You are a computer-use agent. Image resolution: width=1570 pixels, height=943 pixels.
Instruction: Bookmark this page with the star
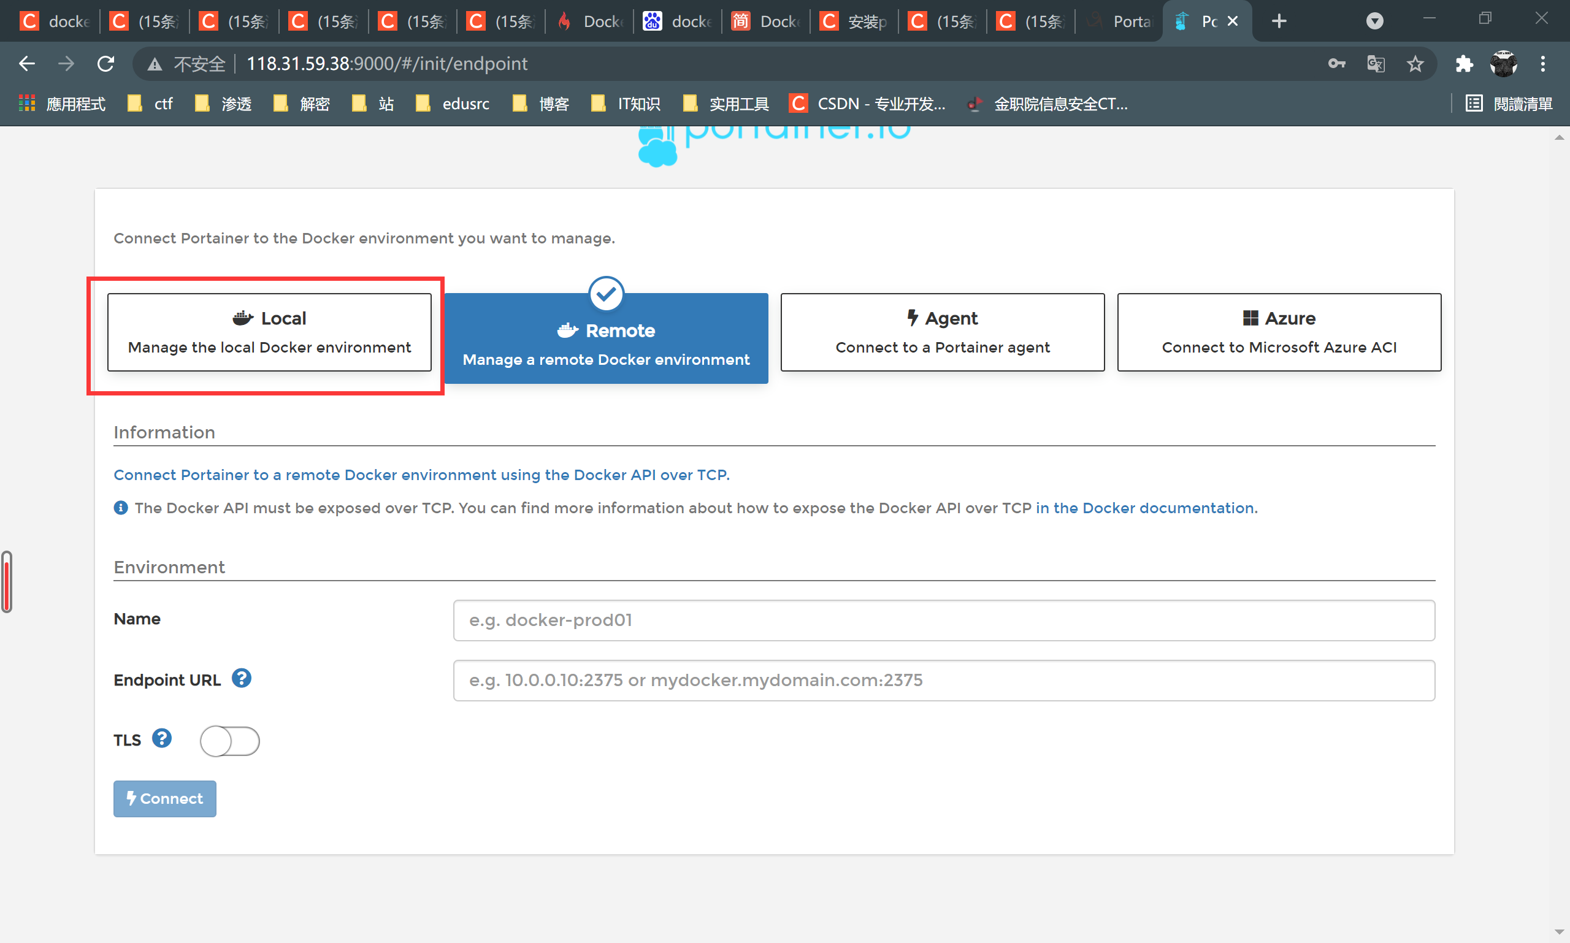click(x=1415, y=64)
